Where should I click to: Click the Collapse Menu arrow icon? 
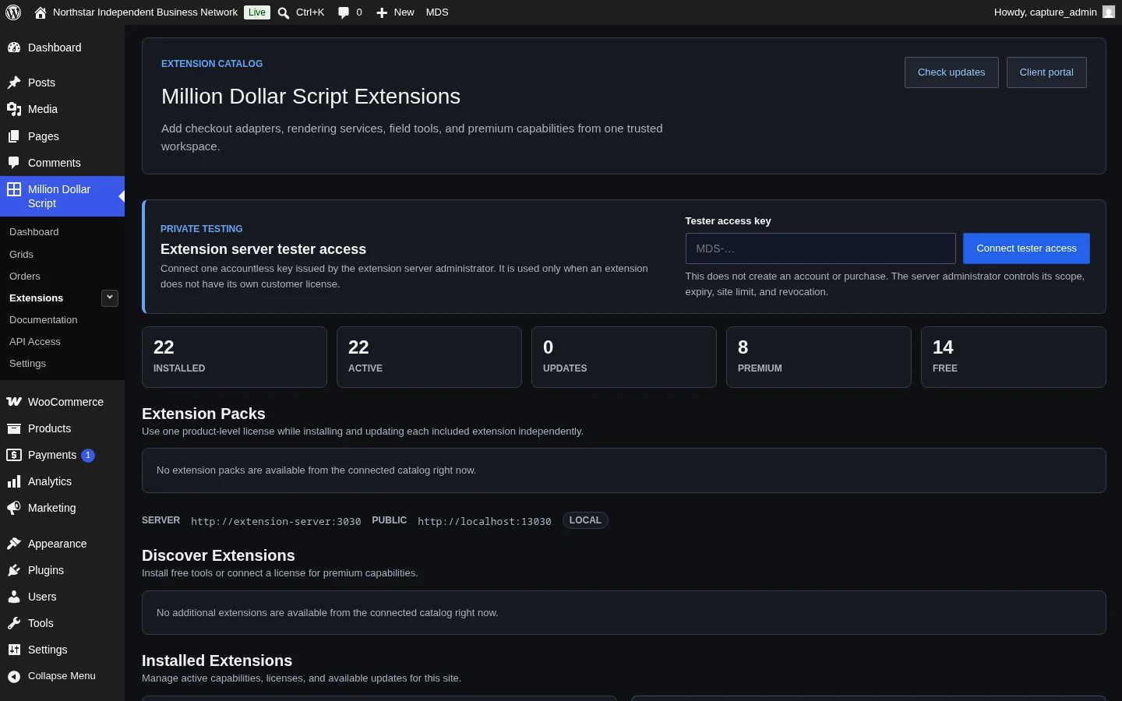(x=14, y=676)
